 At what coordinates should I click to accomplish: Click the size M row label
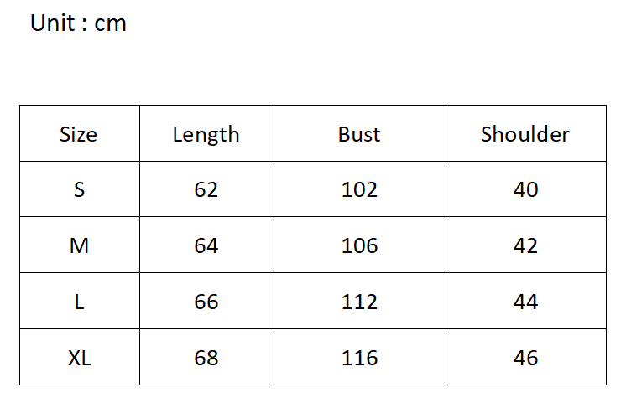pos(79,246)
